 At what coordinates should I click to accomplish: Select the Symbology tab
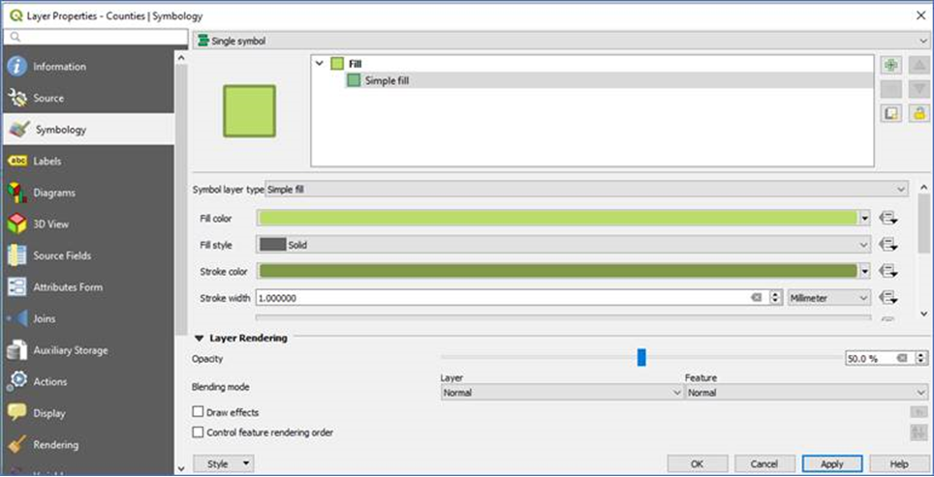click(x=88, y=130)
